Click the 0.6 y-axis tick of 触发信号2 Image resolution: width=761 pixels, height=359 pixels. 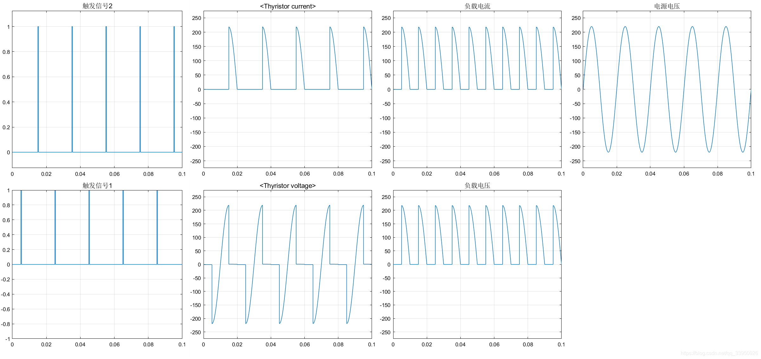coord(6,77)
